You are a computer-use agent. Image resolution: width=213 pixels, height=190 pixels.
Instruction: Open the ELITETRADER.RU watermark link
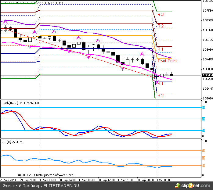[61, 185]
